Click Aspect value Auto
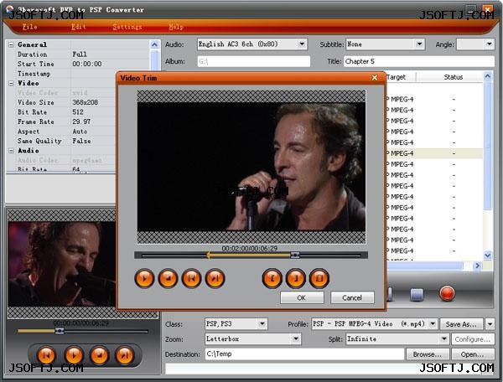503x382 pixels. coord(80,131)
